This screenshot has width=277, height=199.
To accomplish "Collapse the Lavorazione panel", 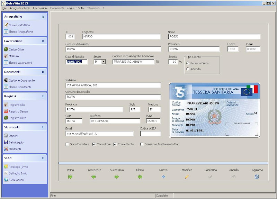I will 43,41.
